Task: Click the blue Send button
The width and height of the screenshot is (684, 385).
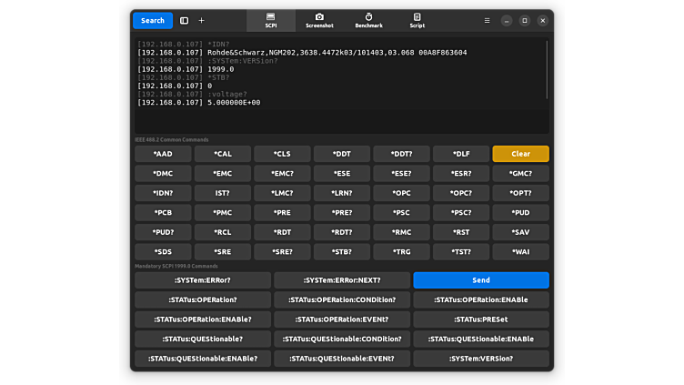Action: [480, 280]
